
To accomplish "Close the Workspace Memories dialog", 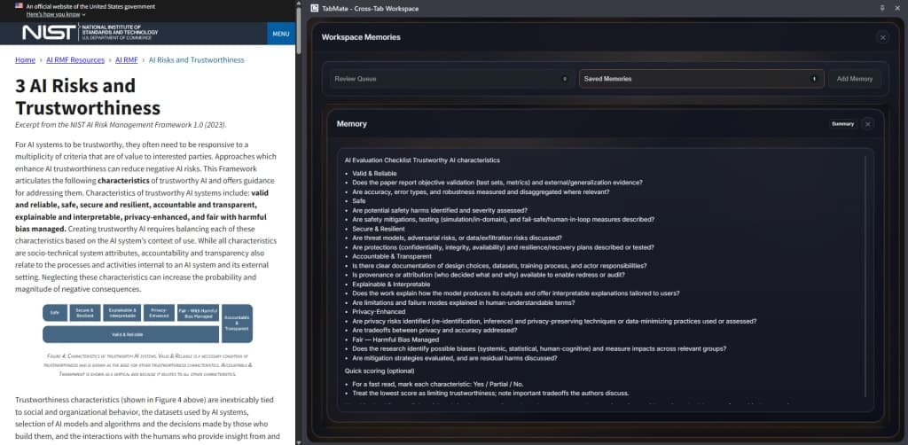I will pyautogui.click(x=882, y=37).
